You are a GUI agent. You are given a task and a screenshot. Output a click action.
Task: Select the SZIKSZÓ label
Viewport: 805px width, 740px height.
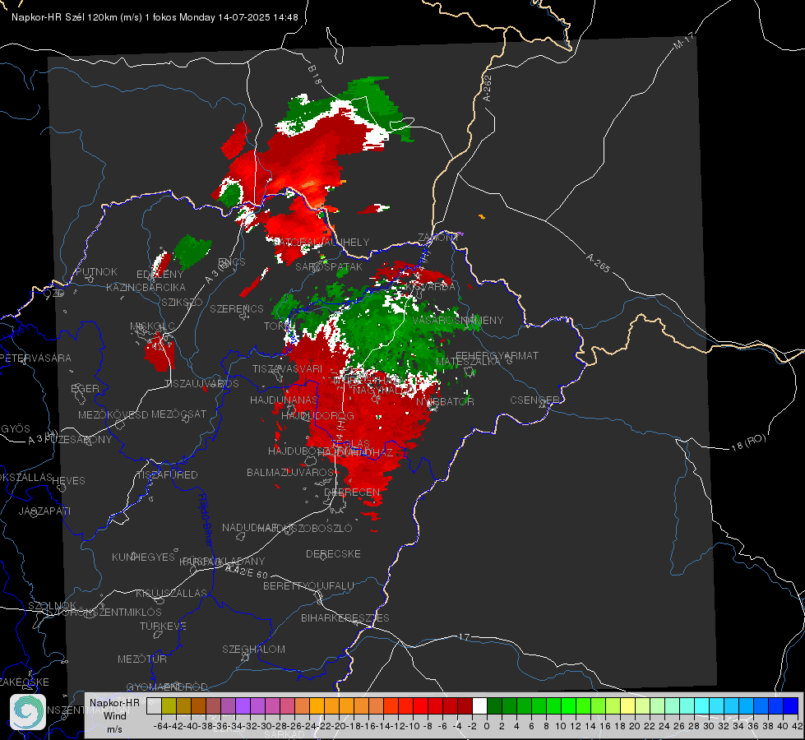[x=183, y=303]
